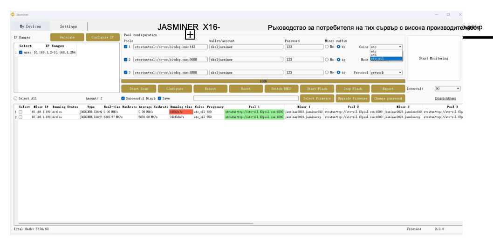Click the red Running time cell

[x=181, y=112]
